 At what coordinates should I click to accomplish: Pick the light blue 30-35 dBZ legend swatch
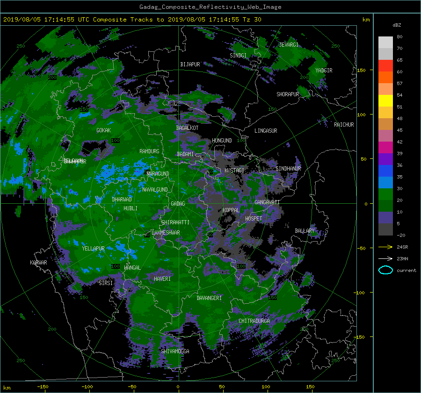[385, 183]
